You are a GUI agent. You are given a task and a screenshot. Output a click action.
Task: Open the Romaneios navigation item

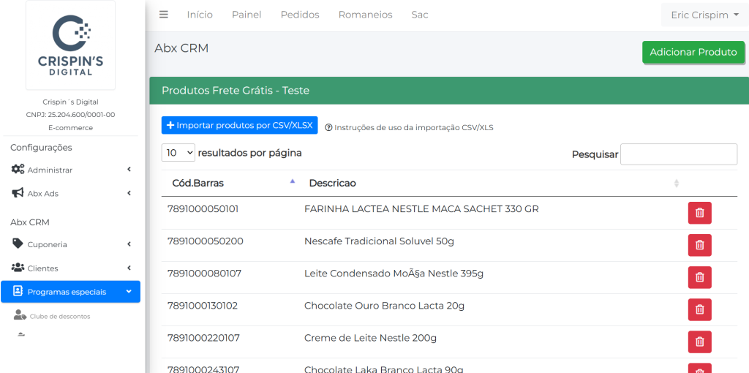point(365,15)
